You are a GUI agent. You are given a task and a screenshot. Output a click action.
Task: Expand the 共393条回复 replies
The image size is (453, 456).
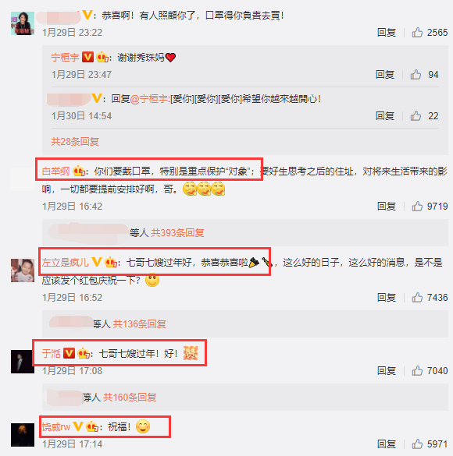pos(177,232)
